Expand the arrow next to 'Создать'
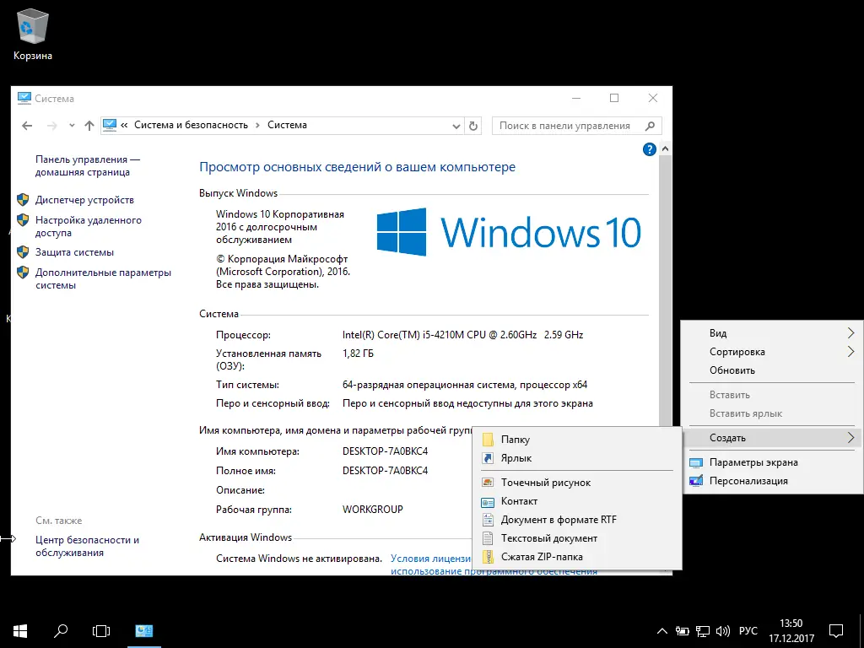Image resolution: width=864 pixels, height=648 pixels. [850, 438]
